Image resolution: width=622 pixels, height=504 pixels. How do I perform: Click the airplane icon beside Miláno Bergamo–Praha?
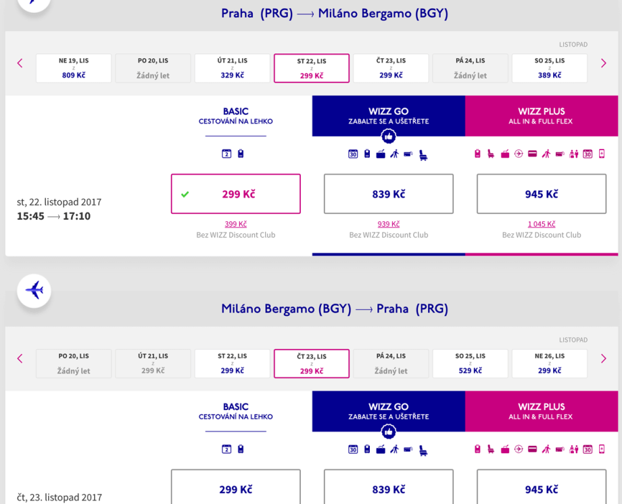click(x=34, y=291)
